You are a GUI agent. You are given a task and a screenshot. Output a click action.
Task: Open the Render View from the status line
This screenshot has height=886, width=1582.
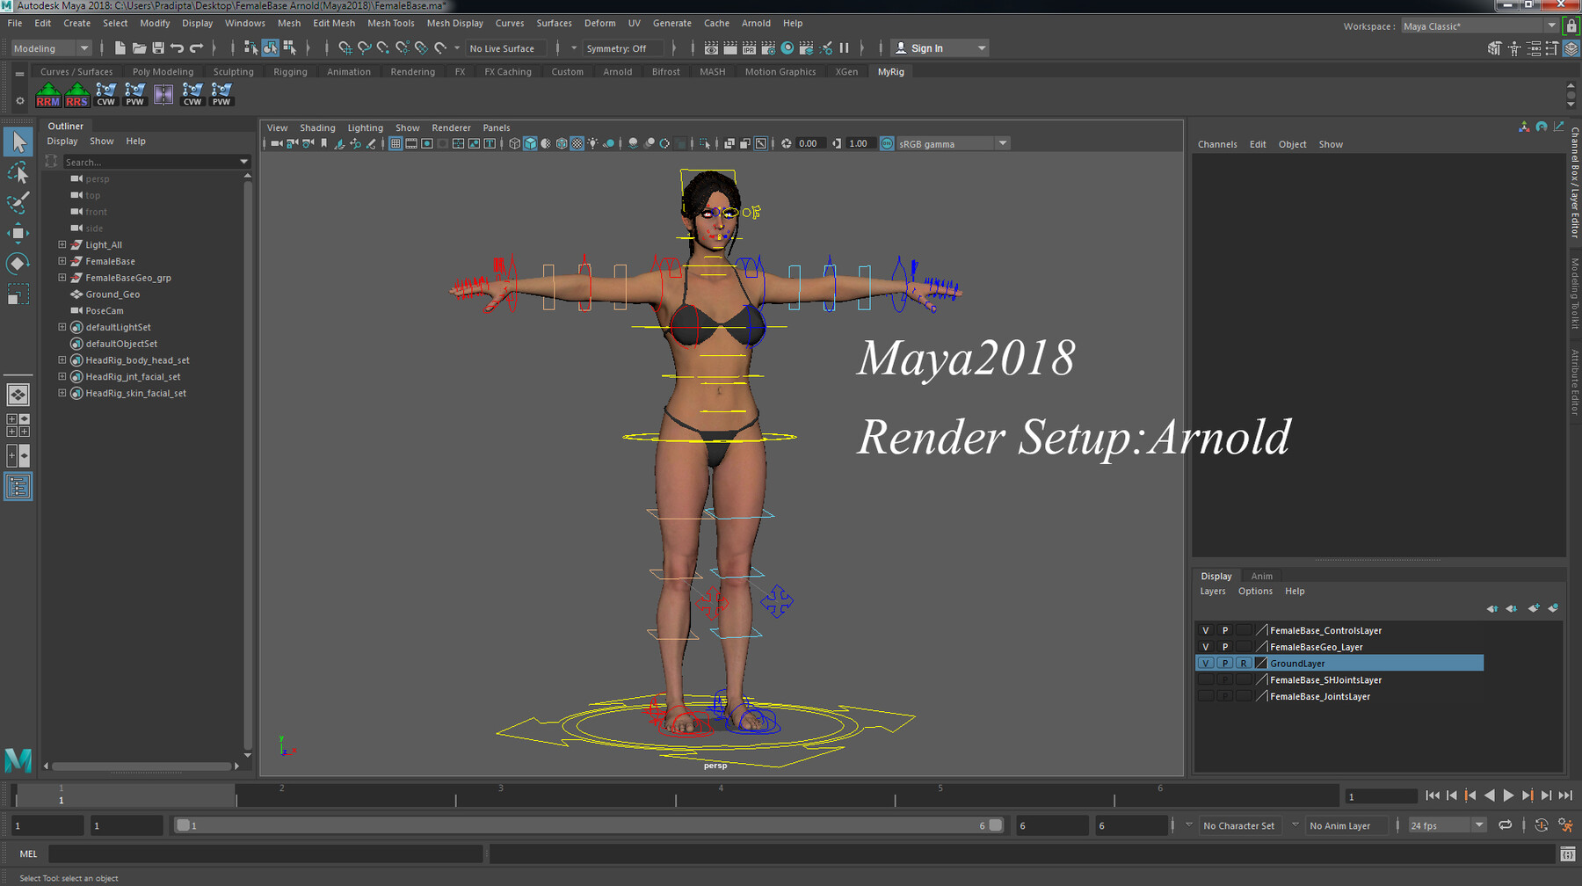click(712, 47)
